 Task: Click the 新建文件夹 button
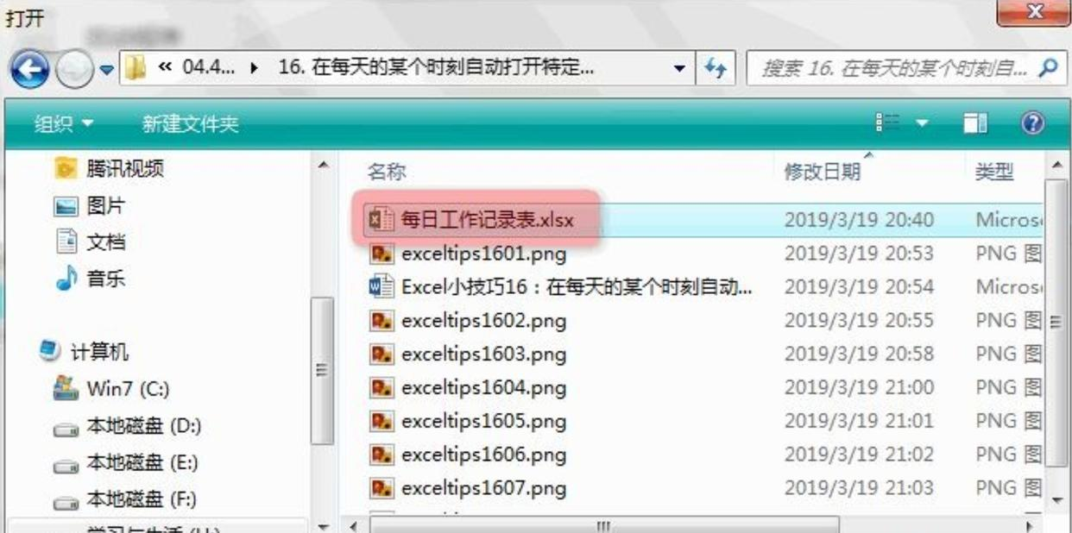(190, 125)
